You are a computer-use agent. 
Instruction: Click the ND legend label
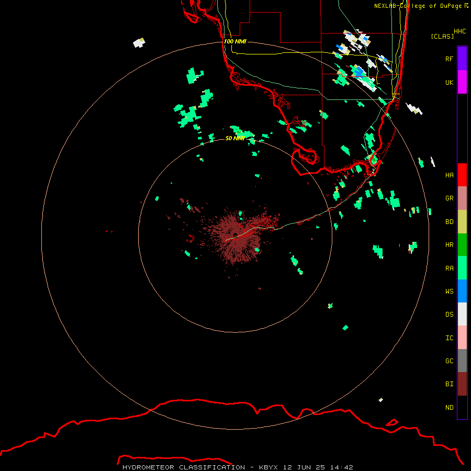449,407
